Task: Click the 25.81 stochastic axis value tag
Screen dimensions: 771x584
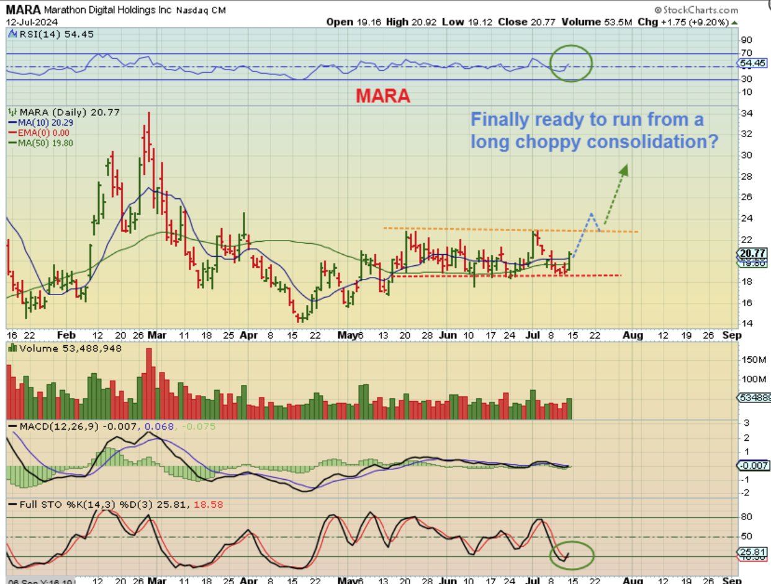Action: [752, 551]
